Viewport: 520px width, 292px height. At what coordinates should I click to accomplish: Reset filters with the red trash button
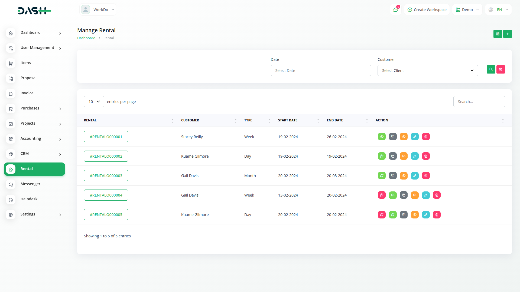(500, 69)
